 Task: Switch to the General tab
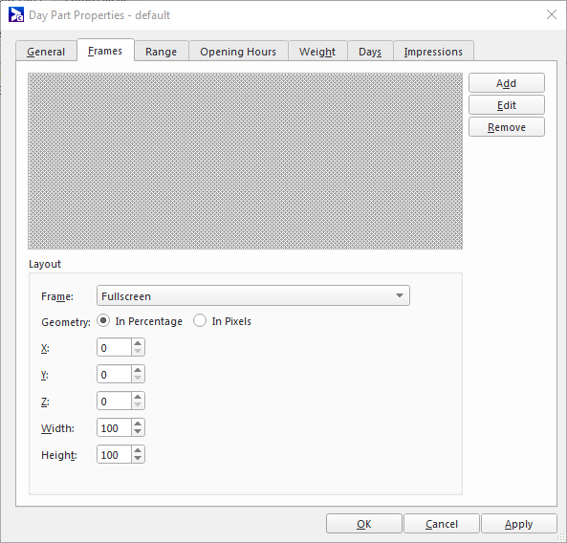pyautogui.click(x=46, y=52)
